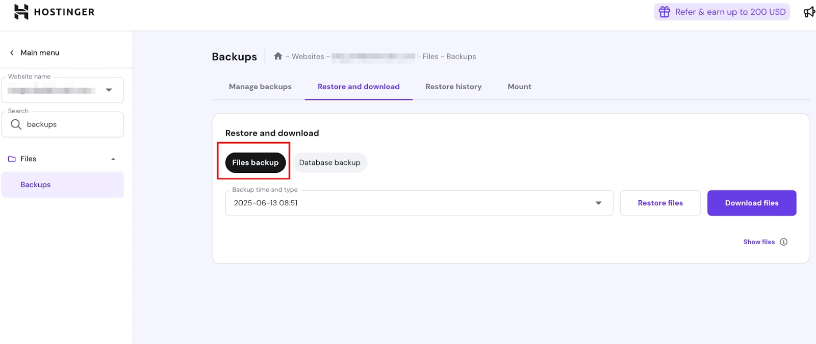Click the search magnifier icon

(16, 124)
